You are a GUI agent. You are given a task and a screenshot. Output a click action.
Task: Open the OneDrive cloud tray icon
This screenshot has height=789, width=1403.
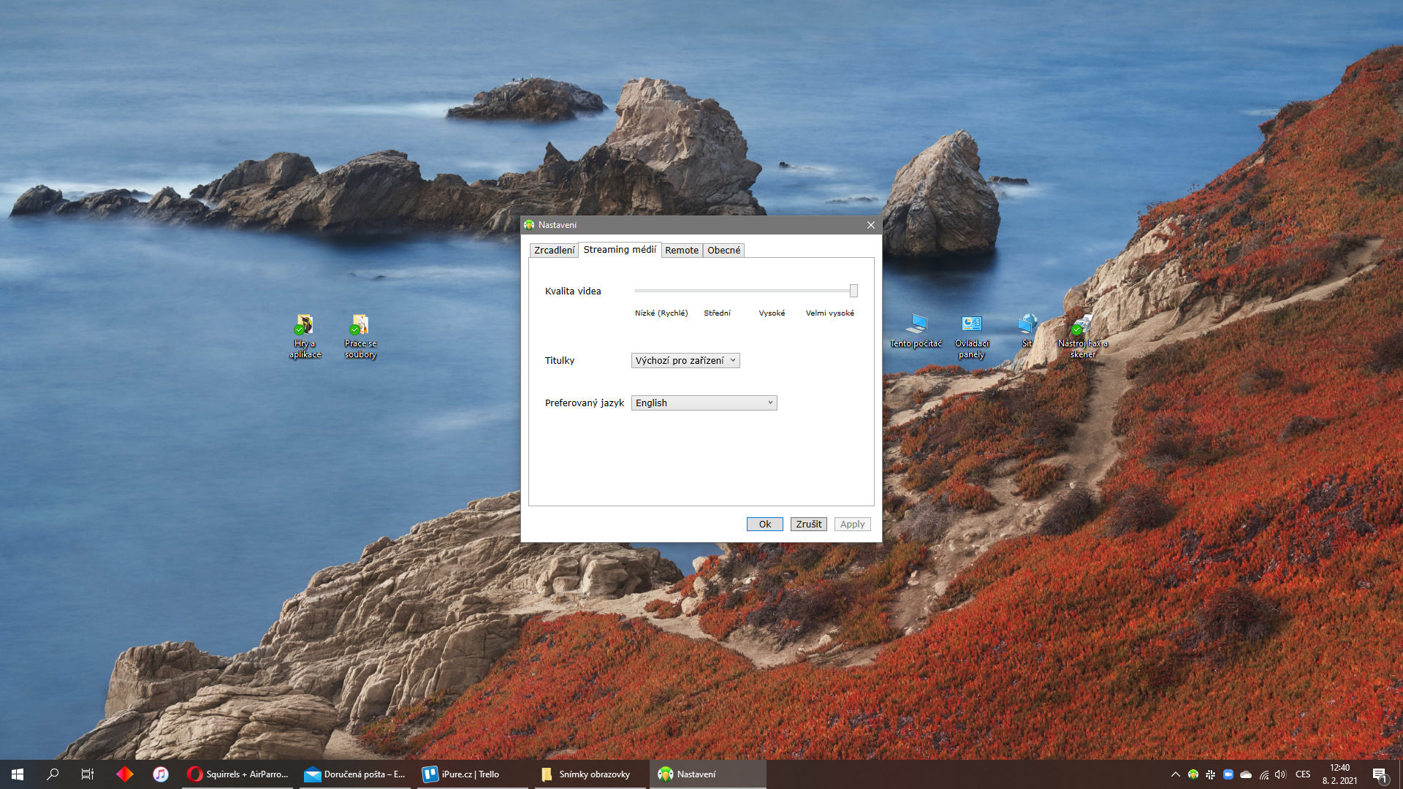1246,774
